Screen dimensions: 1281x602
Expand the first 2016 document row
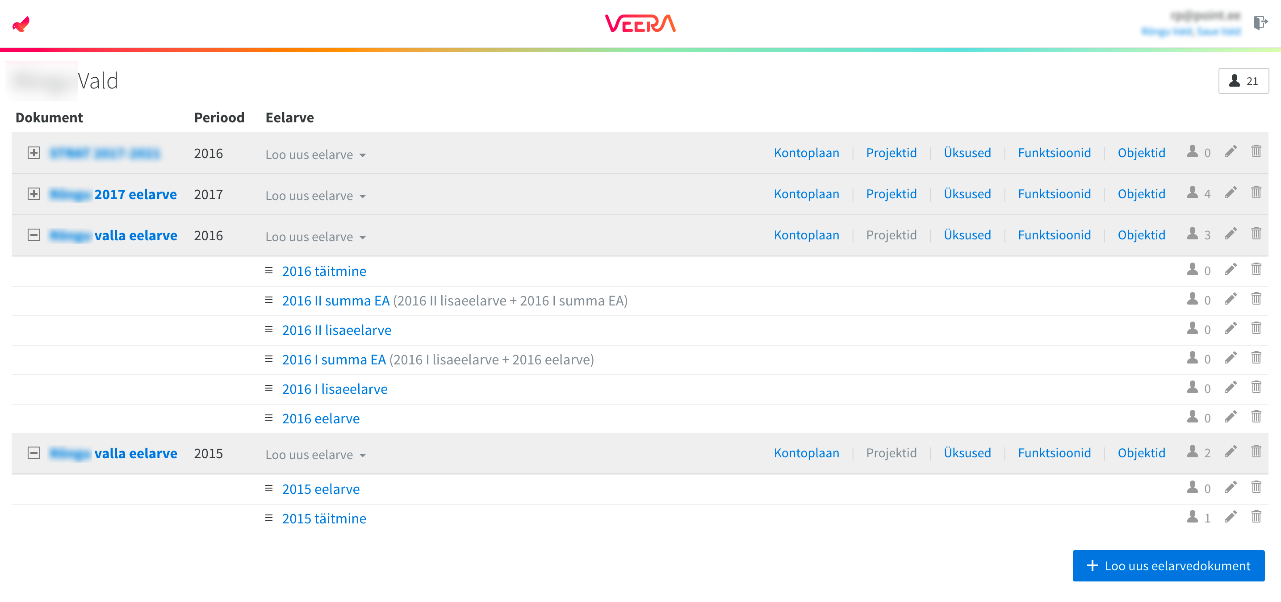34,153
